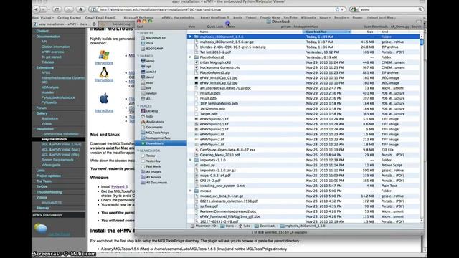This screenshot has width=459, height=258.
Task: Open the Python2.6 link under Windows
Action: tap(120, 186)
